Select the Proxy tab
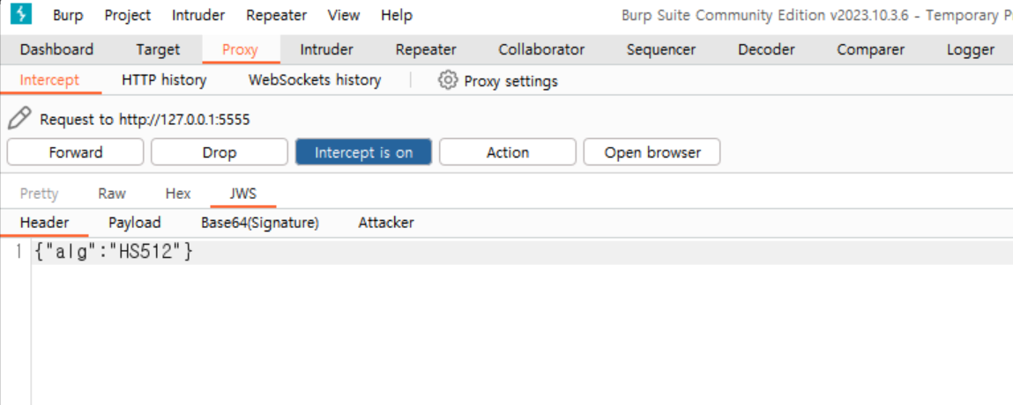Viewport: 1013px width, 405px height. pyautogui.click(x=241, y=49)
